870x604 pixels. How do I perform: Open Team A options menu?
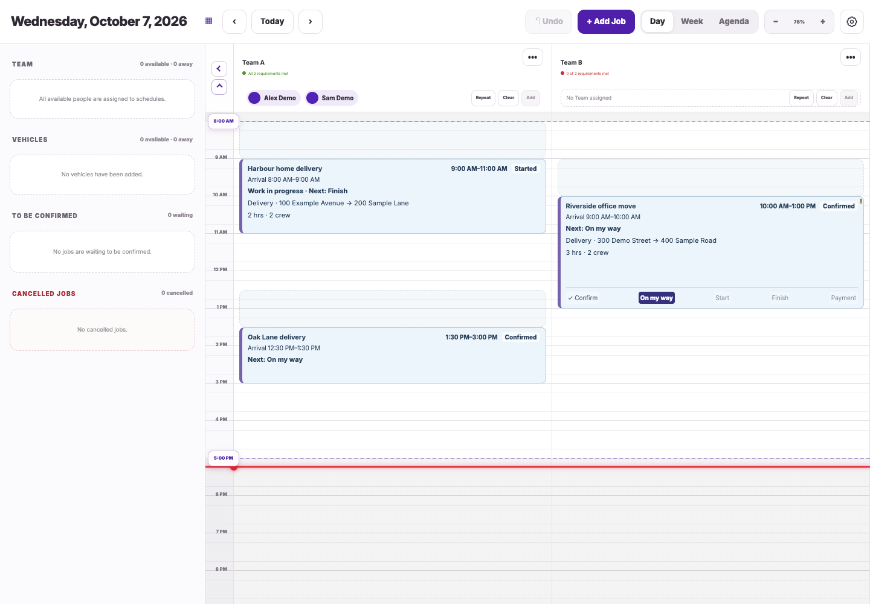pyautogui.click(x=532, y=57)
